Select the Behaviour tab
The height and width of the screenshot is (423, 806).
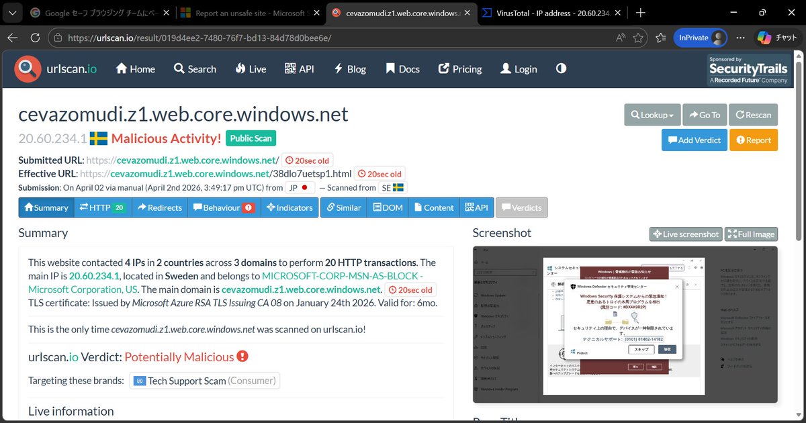(224, 207)
